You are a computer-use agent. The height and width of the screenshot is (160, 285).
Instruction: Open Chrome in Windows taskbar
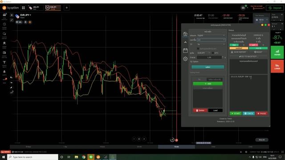click(84, 157)
